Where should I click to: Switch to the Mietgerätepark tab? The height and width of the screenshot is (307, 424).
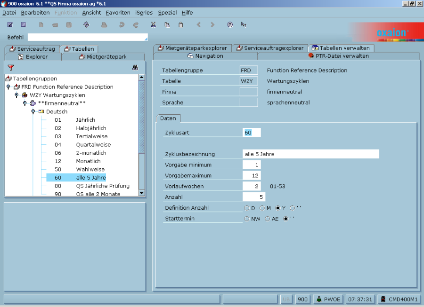(x=103, y=57)
